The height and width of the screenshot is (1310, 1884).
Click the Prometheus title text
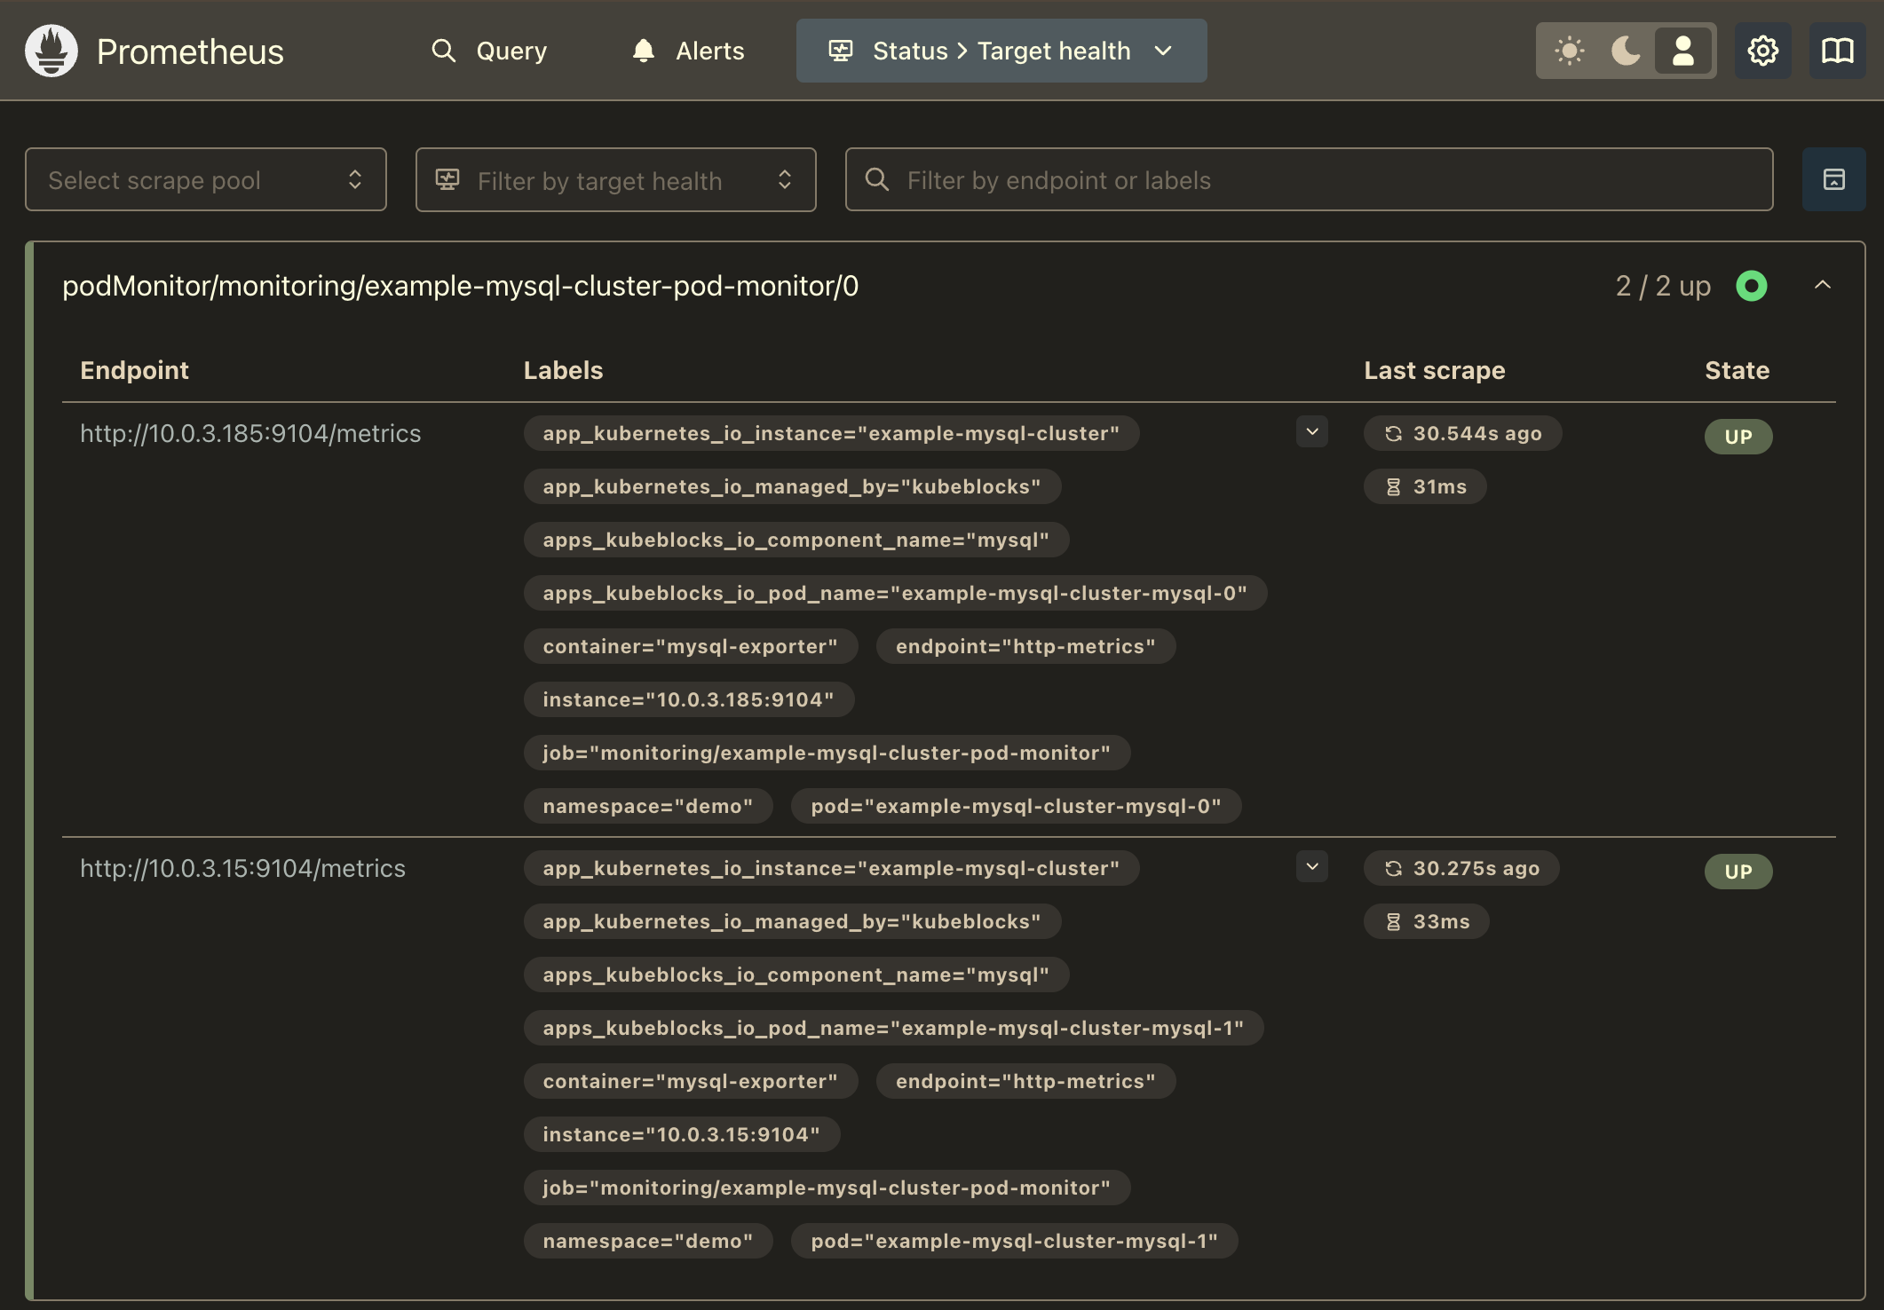pyautogui.click(x=190, y=51)
